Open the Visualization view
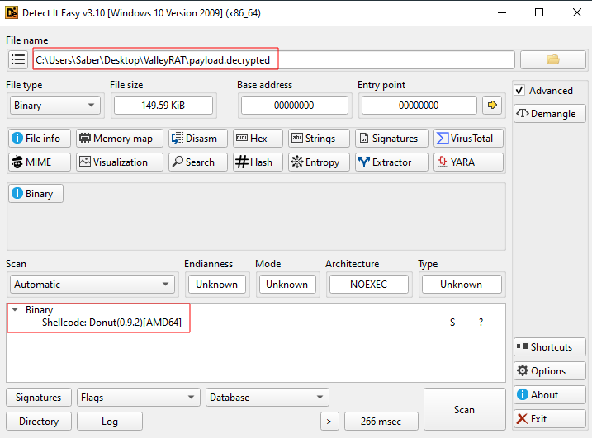 pos(120,162)
